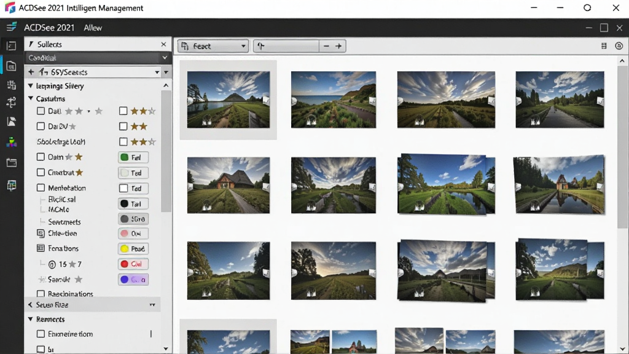Collapse the Iepninge Sifery section
This screenshot has width=629, height=354.
(x=31, y=85)
